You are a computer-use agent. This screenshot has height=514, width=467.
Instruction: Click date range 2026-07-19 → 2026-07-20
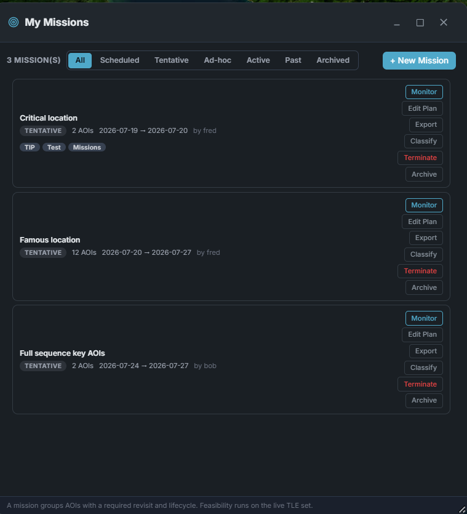[143, 131]
